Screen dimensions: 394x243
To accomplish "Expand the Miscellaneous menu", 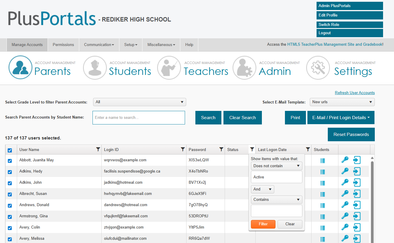I will click(x=161, y=45).
